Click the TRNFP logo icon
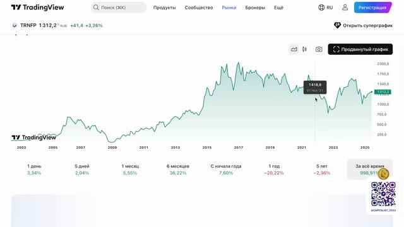This screenshot has width=404, height=227. click(15, 25)
